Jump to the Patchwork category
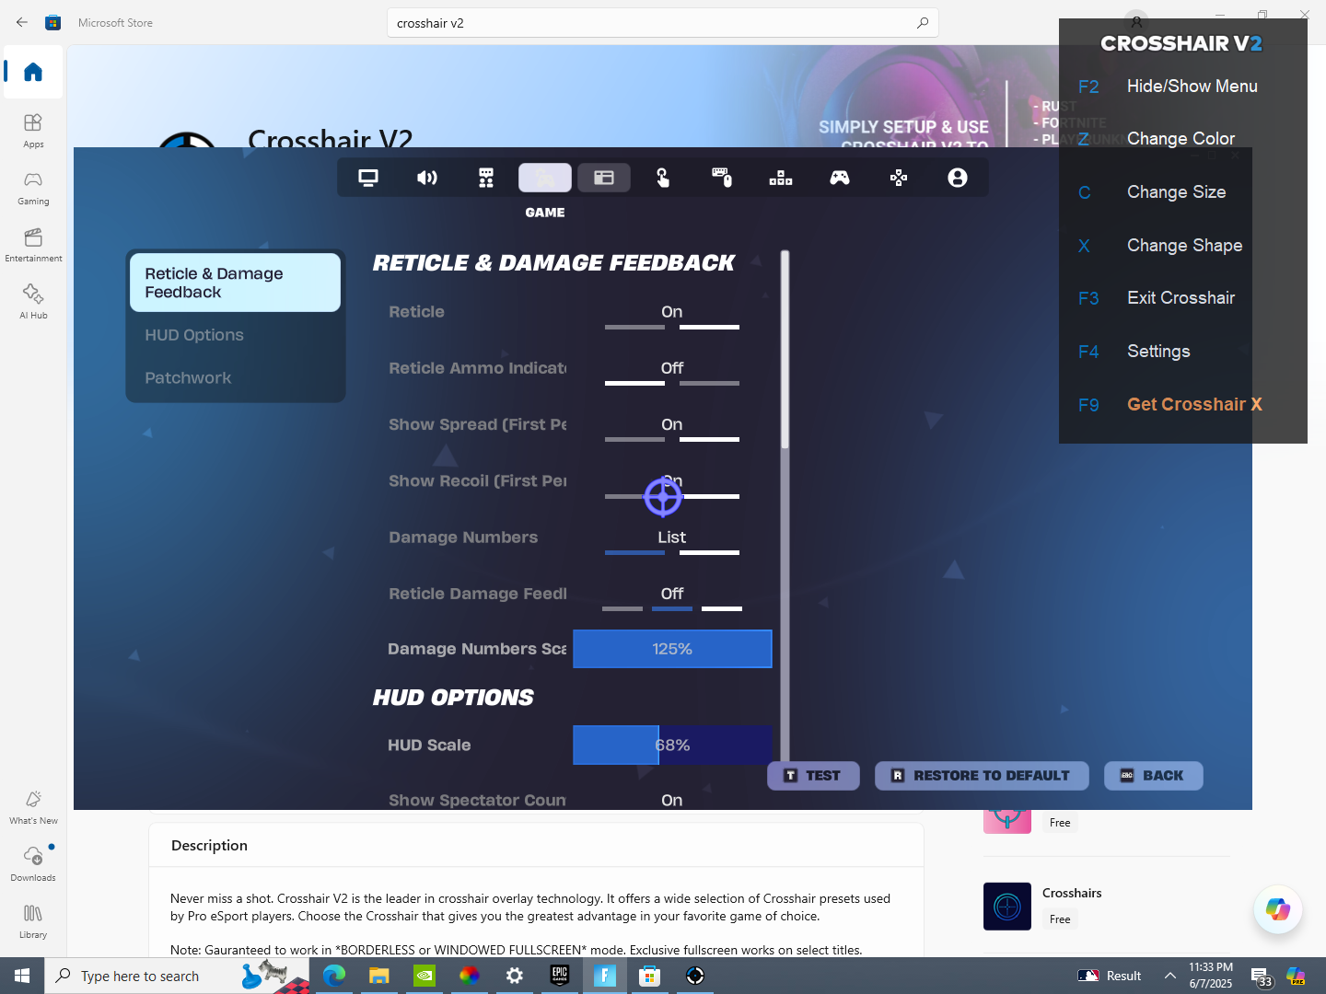1326x994 pixels. [x=188, y=378]
